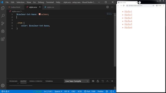This screenshot has height=93, width=166.
Task: Click the VS Code logo icon
Action: (2, 2)
